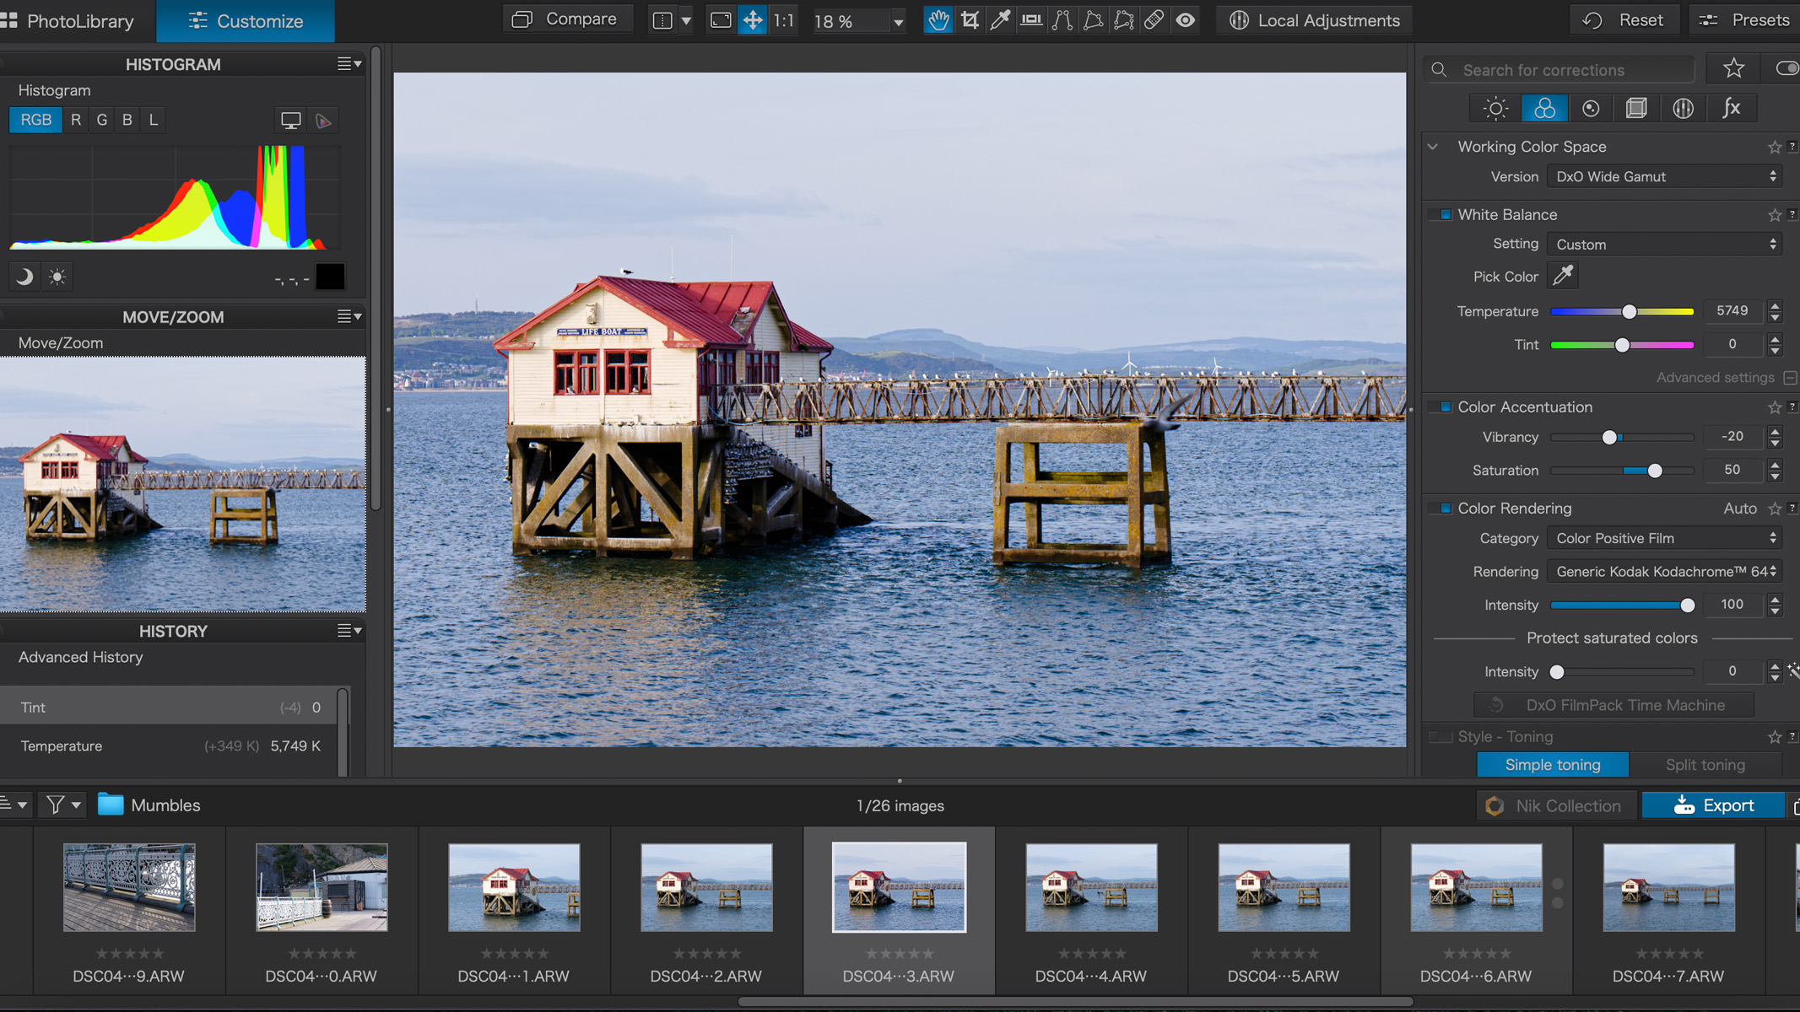This screenshot has height=1012, width=1800.
Task: Zoom image to 1:1
Action: coord(784,20)
